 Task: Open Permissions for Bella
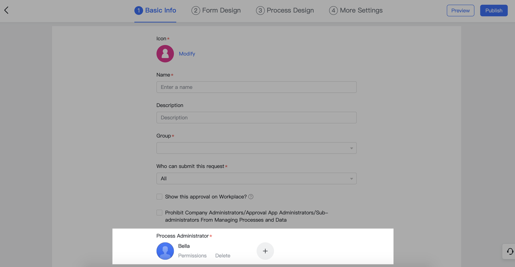pyautogui.click(x=192, y=256)
